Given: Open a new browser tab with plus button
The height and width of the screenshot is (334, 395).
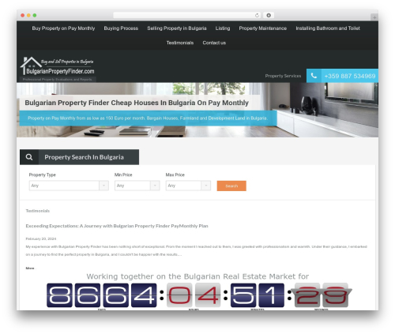Looking at the screenshot, I should tap(374, 17).
